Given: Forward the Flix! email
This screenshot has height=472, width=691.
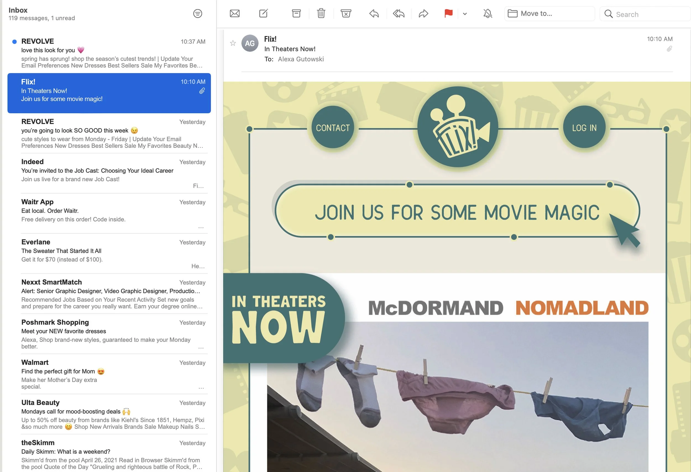Looking at the screenshot, I should tap(423, 13).
